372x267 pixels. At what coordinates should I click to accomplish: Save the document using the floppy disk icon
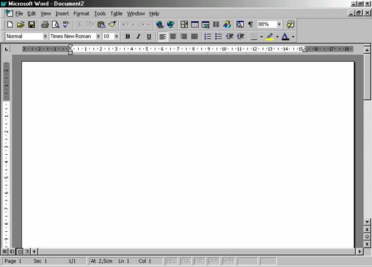coord(32,25)
